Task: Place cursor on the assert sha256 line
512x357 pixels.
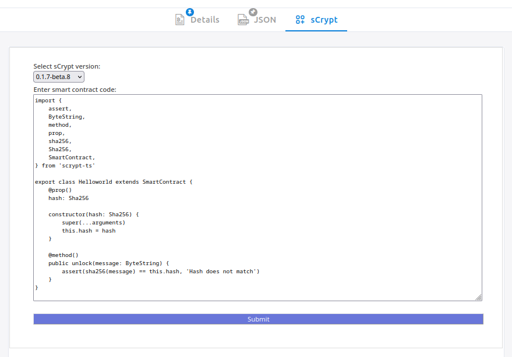Action: coord(160,272)
